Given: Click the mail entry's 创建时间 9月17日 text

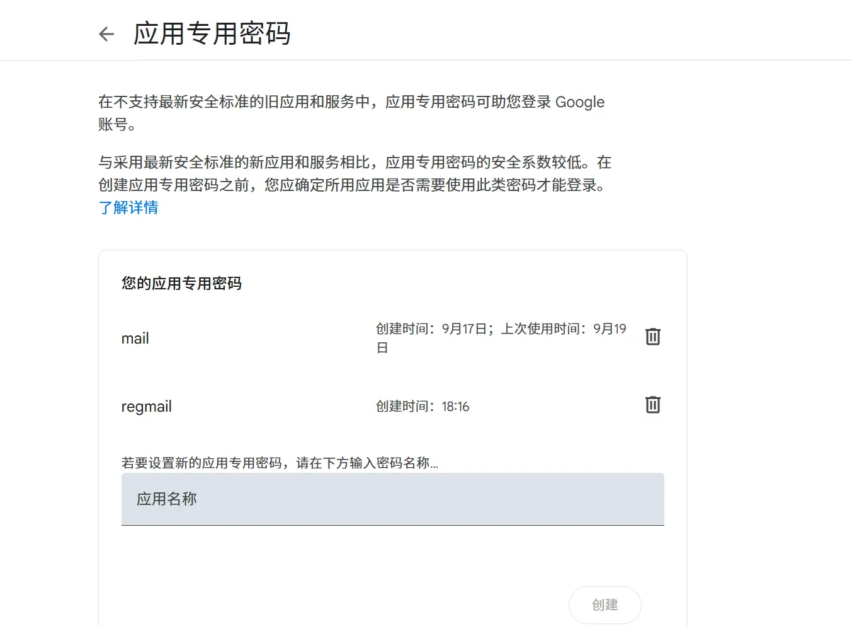Looking at the screenshot, I should pos(434,329).
